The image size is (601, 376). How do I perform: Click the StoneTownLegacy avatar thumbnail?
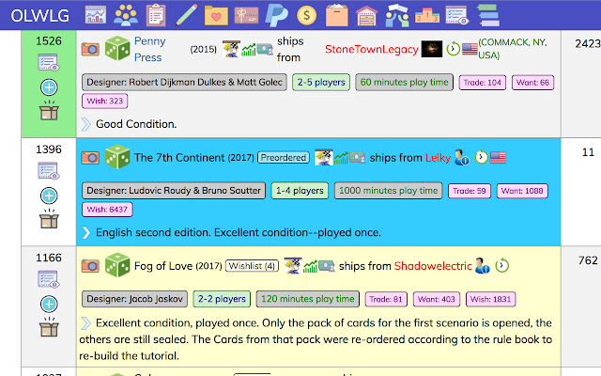432,49
